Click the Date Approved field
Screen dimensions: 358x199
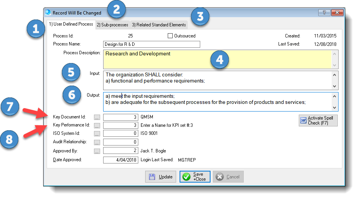click(120, 160)
